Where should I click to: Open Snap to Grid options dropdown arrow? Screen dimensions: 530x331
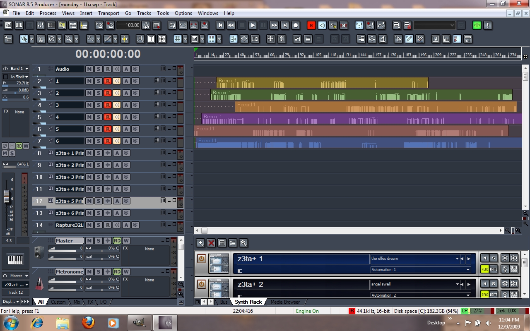(x=185, y=39)
